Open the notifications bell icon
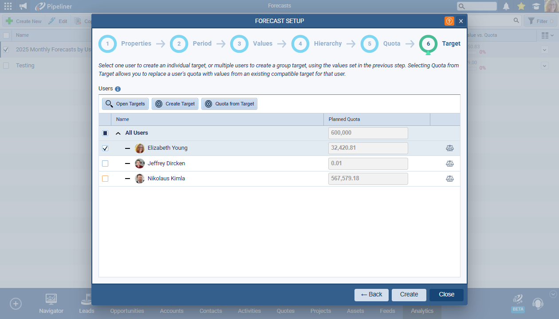Screen dimensions: 559x319 506,6
